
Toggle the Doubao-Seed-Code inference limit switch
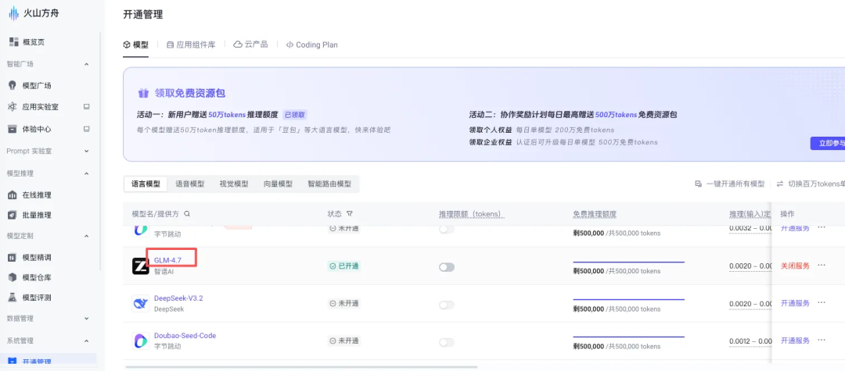pos(447,342)
